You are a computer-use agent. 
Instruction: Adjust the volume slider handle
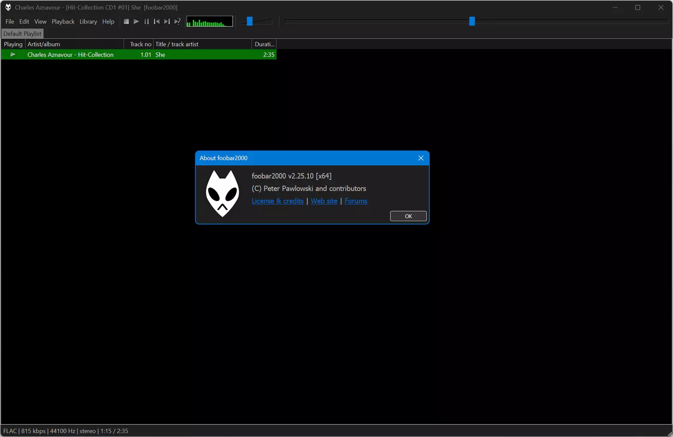coord(250,21)
